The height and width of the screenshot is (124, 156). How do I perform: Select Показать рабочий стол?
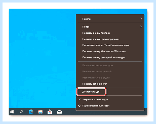coord(95,84)
